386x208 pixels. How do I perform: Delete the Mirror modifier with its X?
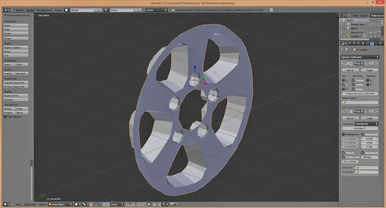pos(377,64)
